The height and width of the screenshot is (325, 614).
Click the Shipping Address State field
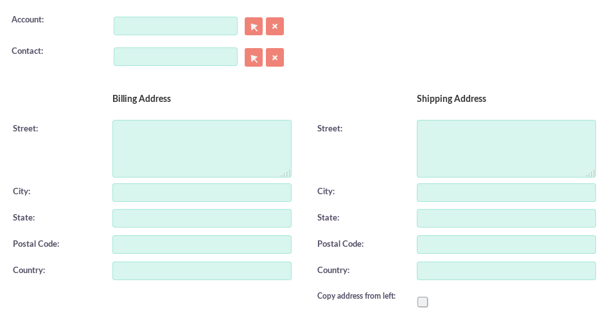point(506,219)
